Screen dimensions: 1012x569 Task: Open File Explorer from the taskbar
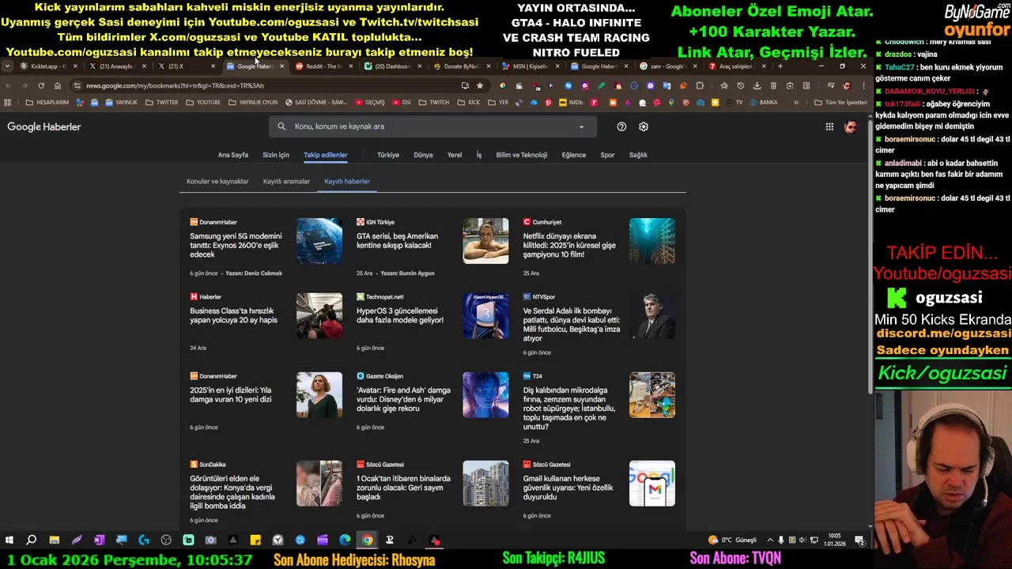54,541
